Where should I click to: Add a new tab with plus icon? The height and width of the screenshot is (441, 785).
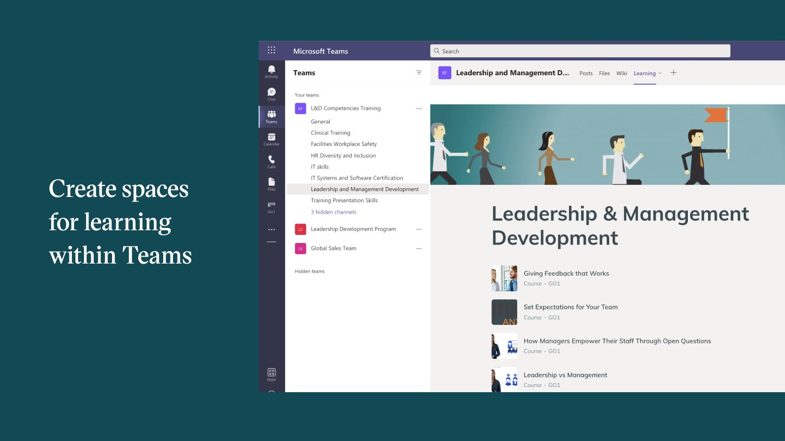674,73
